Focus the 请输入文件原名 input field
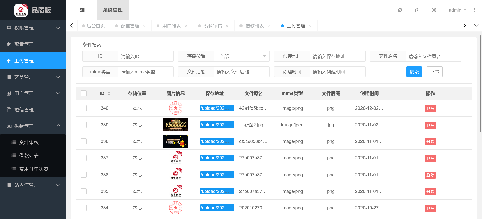 click(x=434, y=56)
